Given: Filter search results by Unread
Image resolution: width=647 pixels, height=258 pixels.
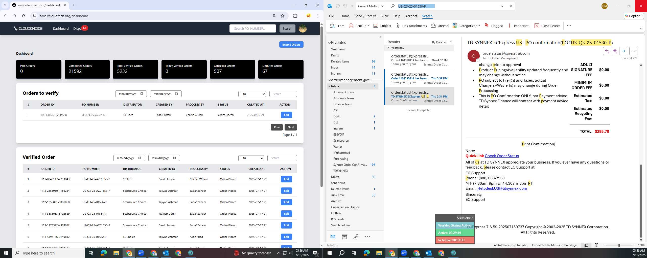Looking at the screenshot, I should 440,26.
